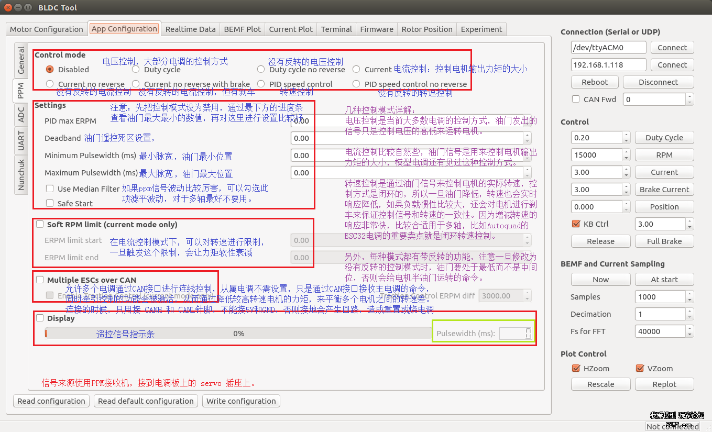Viewport: 712px width, 432px height.
Task: Select the PPM sidebar tab
Action: (20, 91)
